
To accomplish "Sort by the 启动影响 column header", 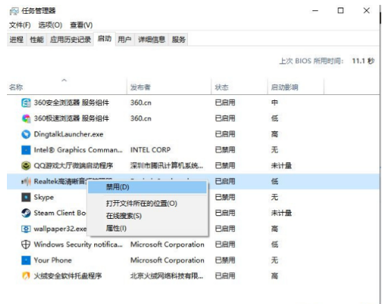I will pos(285,87).
